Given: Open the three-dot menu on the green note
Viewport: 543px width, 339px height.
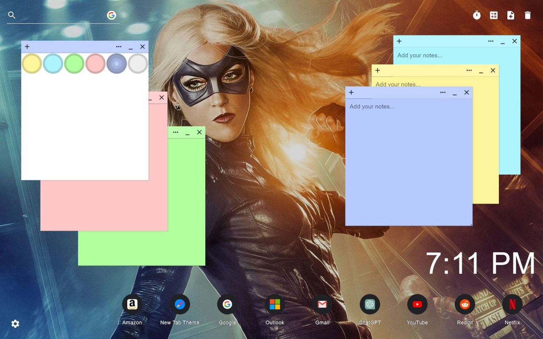Looking at the screenshot, I should pyautogui.click(x=176, y=132).
